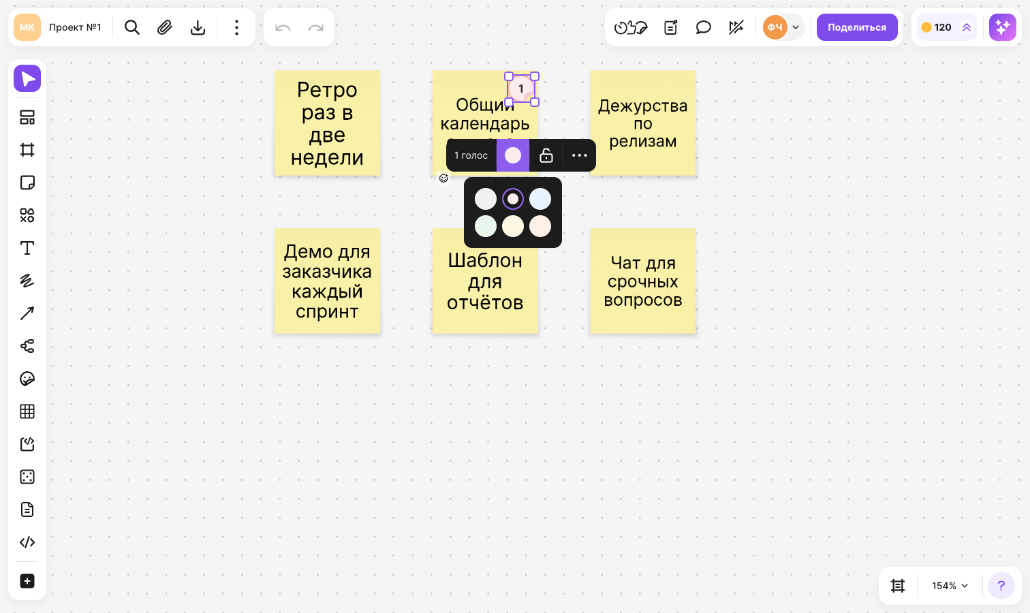1030x613 pixels.
Task: Search the board
Action: pos(132,27)
